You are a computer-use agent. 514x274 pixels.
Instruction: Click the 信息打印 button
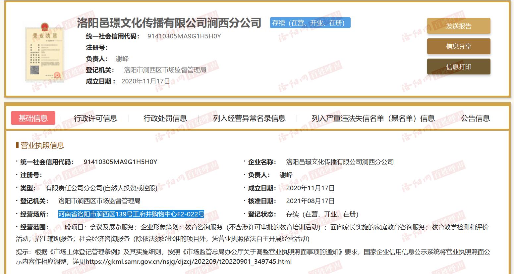(459, 67)
